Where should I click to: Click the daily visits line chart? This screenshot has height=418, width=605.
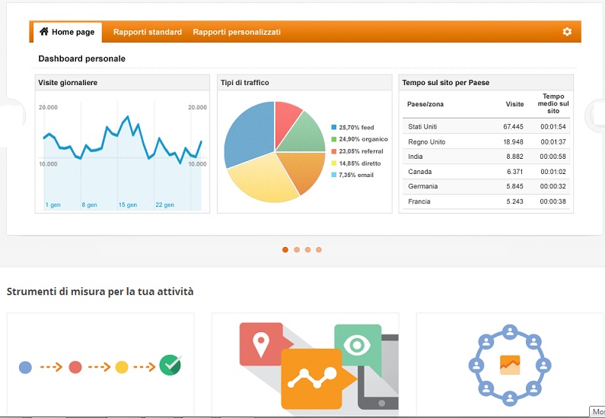[123, 156]
